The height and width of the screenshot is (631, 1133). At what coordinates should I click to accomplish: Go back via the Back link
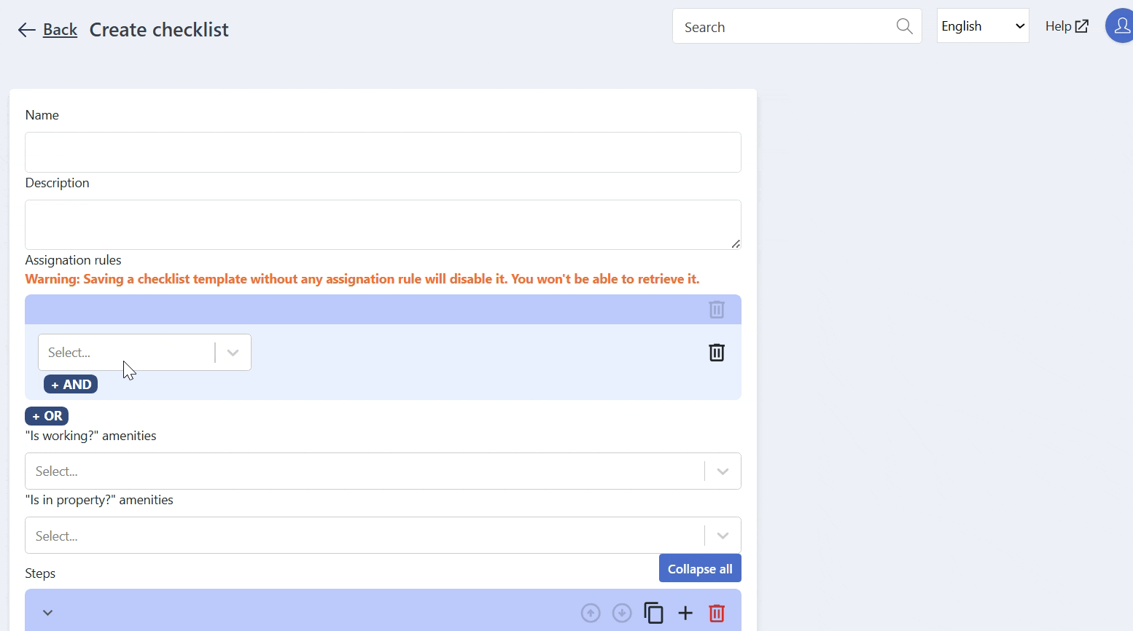pos(60,30)
